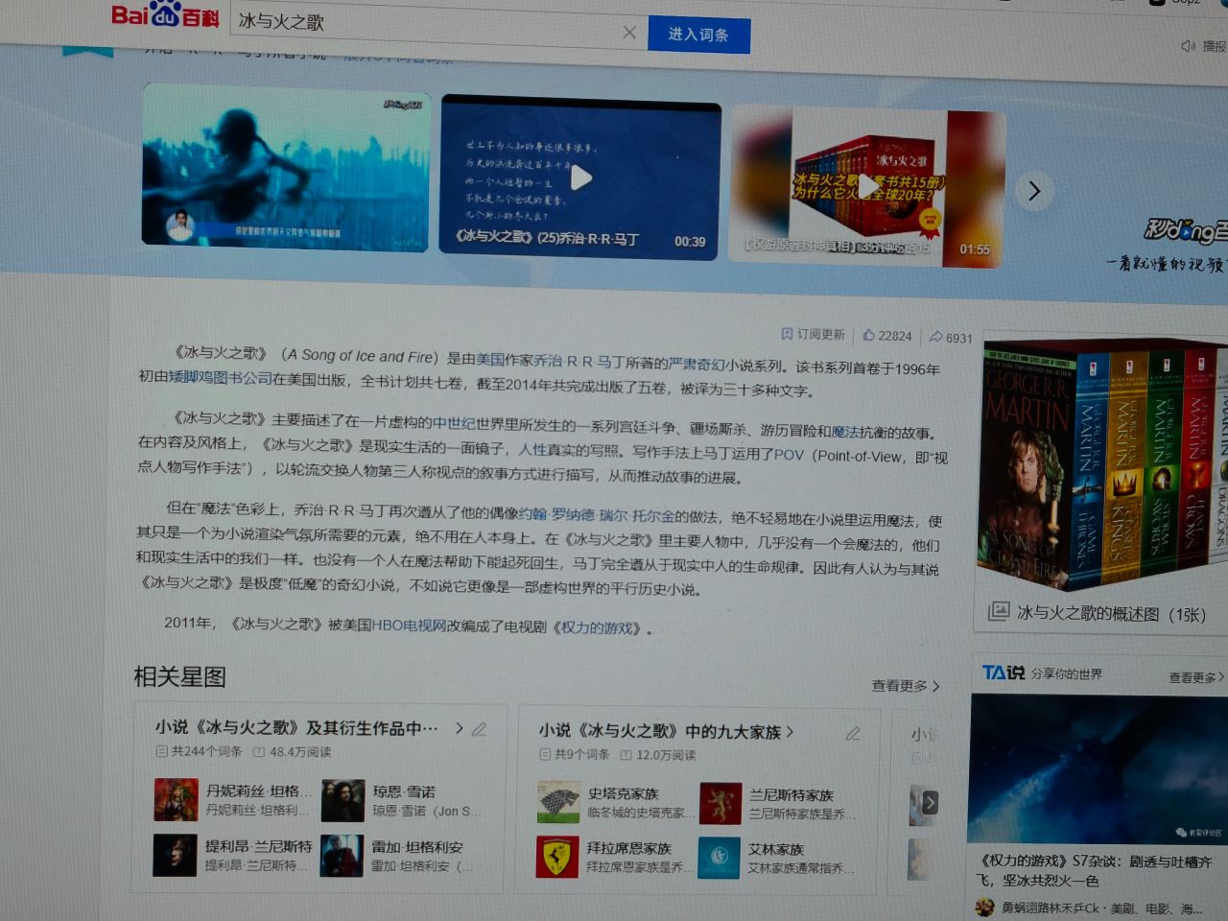Share the entry using the share icon

click(x=936, y=337)
